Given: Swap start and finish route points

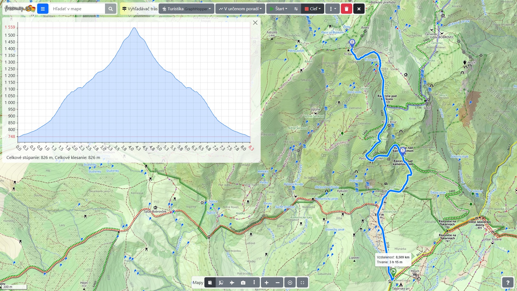Looking at the screenshot, I should 296,9.
